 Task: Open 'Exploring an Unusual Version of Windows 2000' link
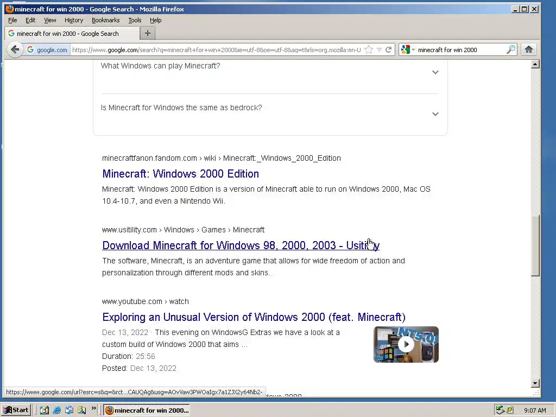[x=254, y=317]
